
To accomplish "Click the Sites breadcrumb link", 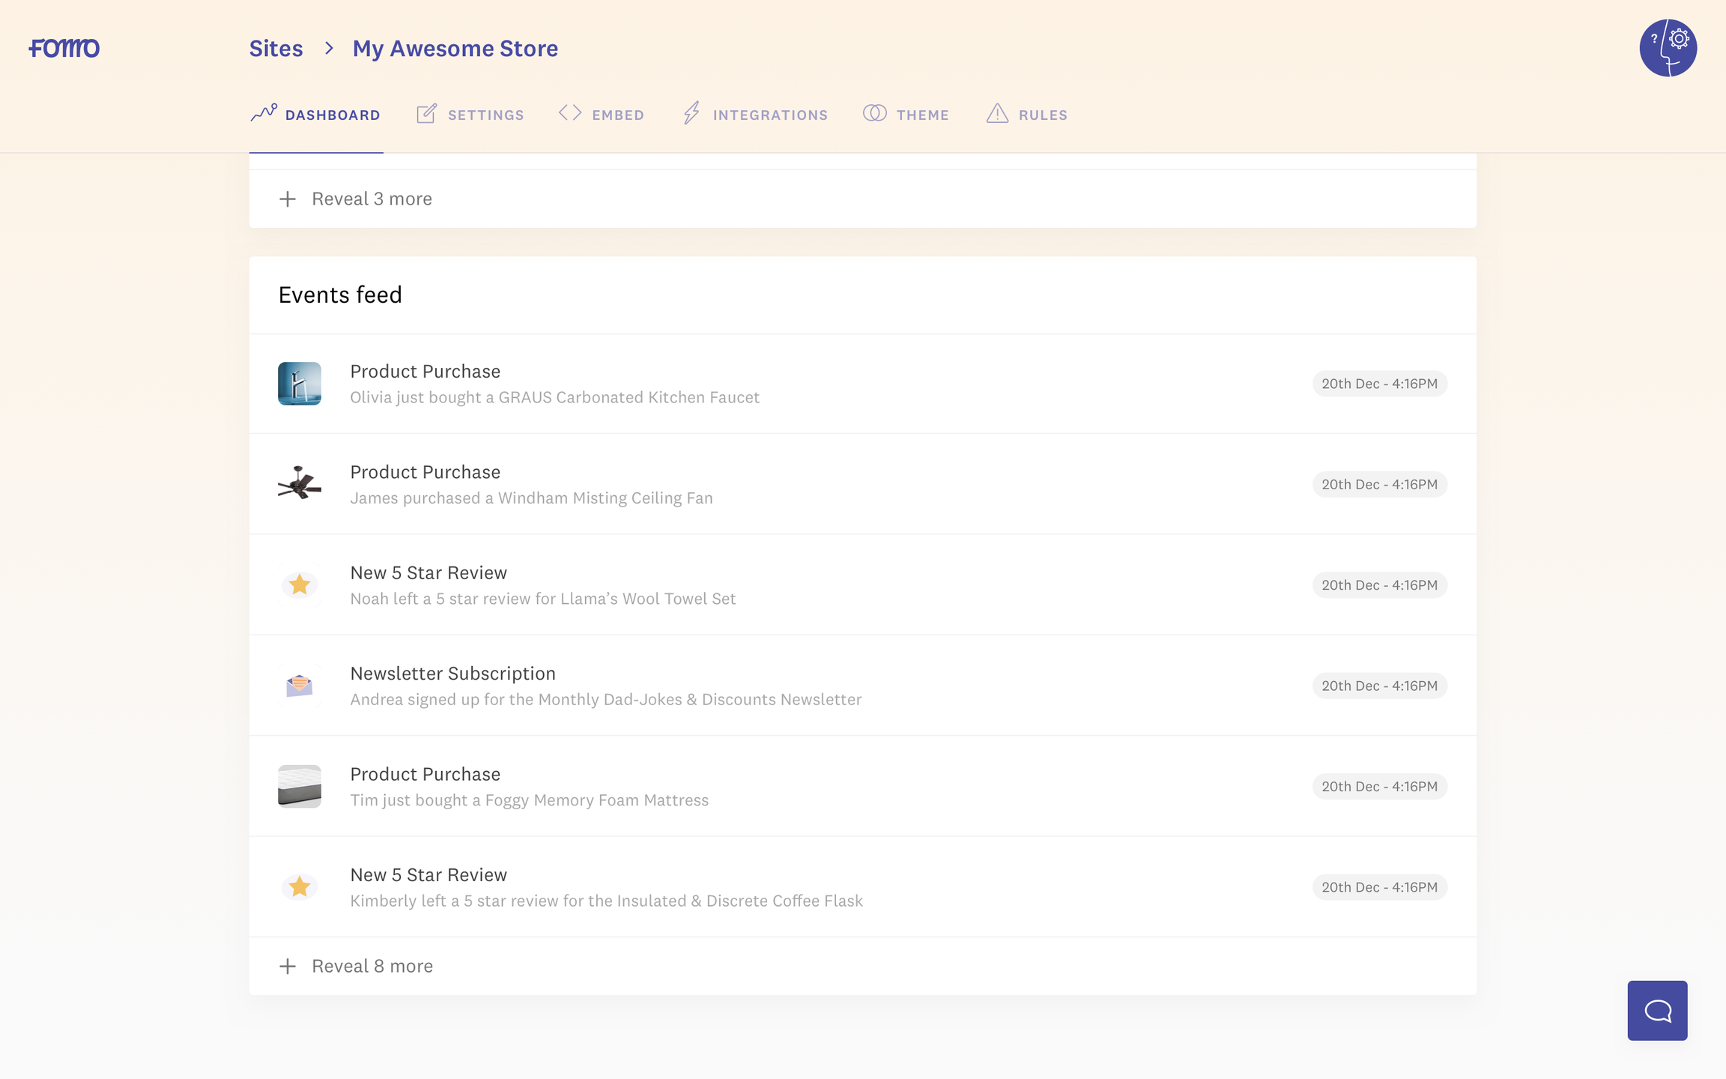I will (276, 48).
